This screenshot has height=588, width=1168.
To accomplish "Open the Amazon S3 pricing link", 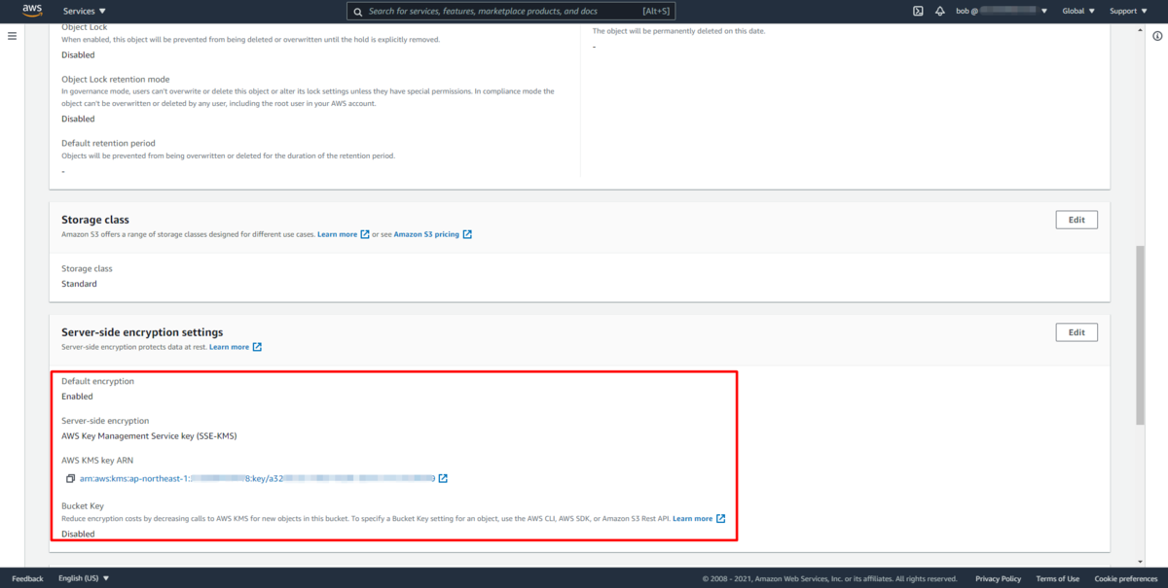I will tap(426, 234).
